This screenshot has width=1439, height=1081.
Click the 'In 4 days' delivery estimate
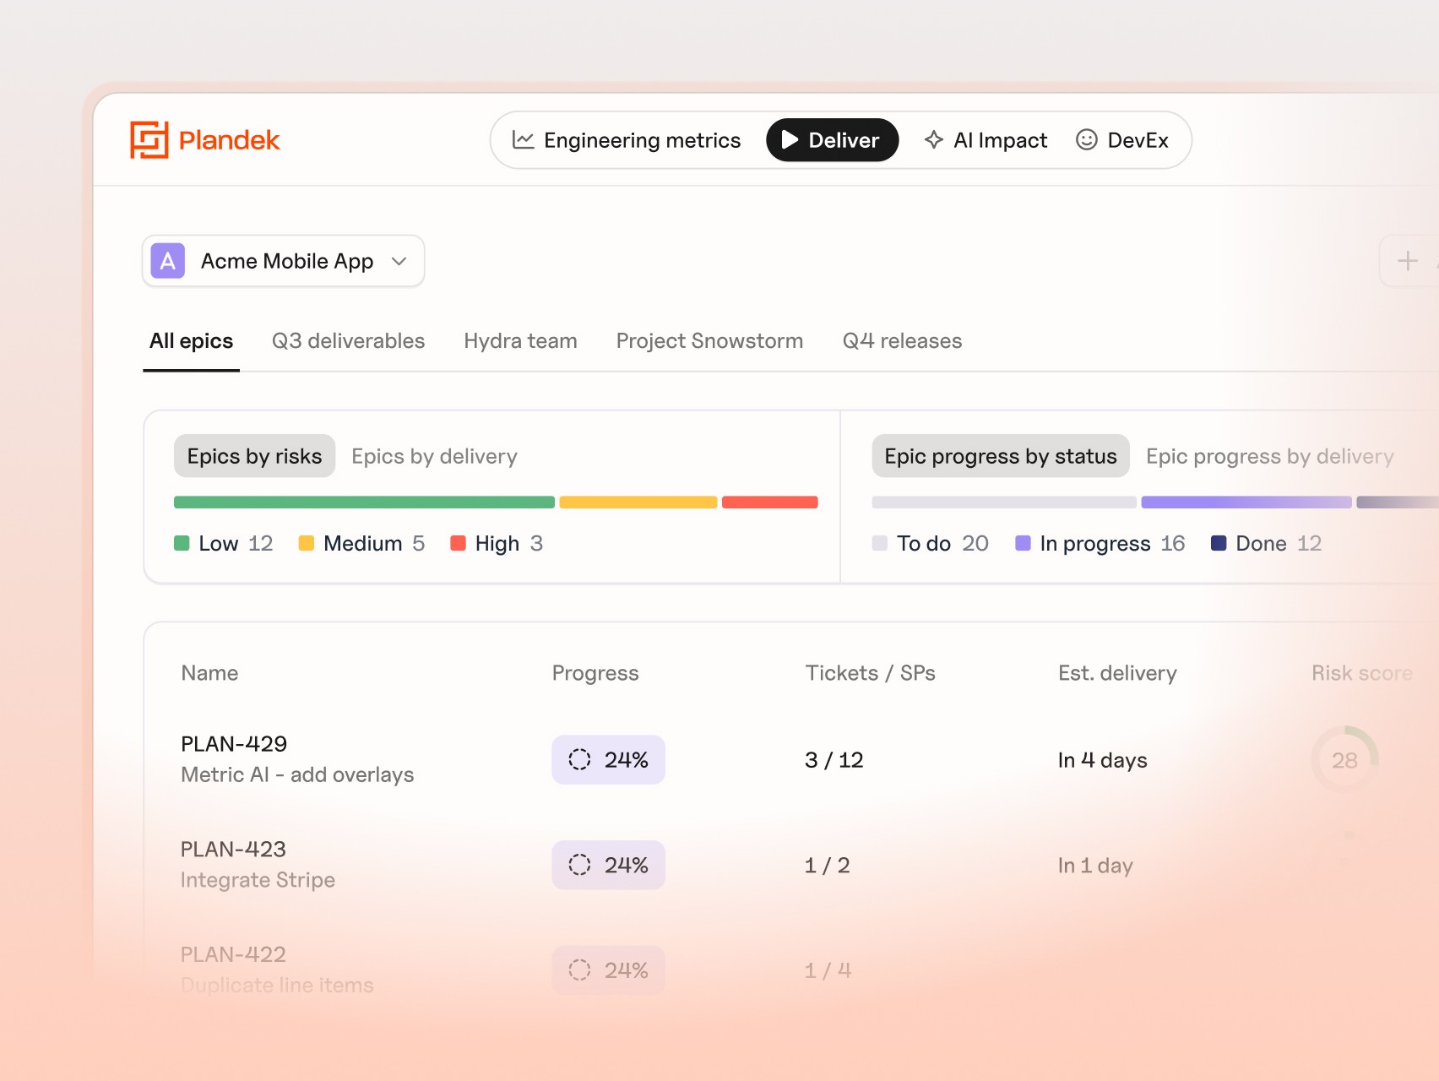coord(1102,760)
